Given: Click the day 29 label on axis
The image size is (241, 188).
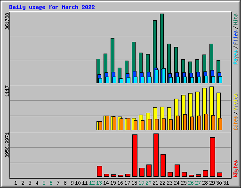Looking at the screenshot, I should coord(212,183).
